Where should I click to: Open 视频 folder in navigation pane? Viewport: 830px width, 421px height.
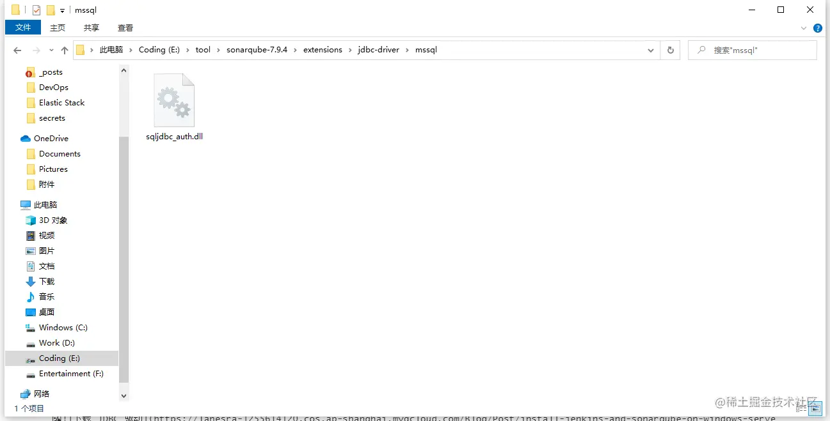pyautogui.click(x=47, y=236)
